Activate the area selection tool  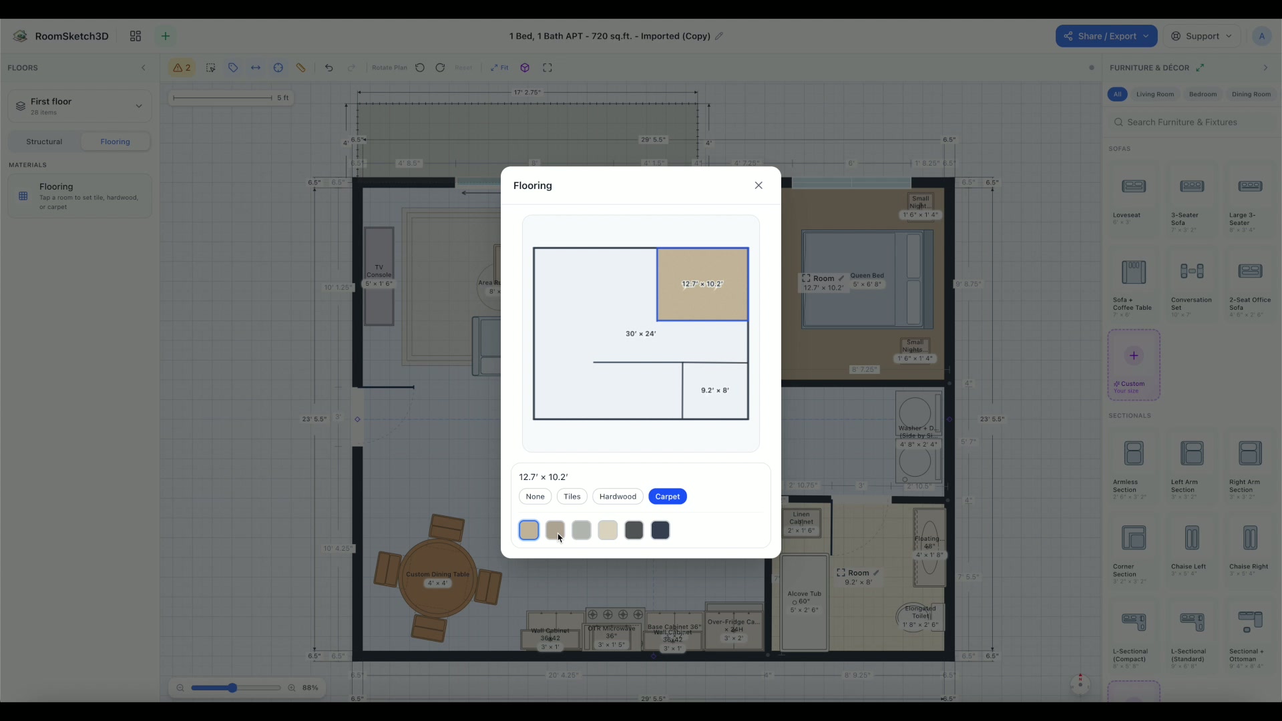tap(211, 67)
